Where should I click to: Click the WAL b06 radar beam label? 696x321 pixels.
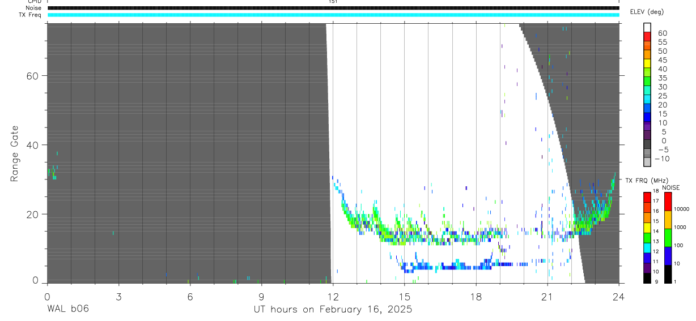[x=67, y=309]
